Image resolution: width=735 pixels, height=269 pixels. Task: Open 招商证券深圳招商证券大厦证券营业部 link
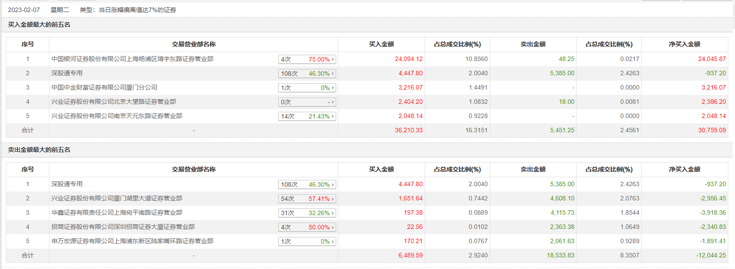coord(123,227)
